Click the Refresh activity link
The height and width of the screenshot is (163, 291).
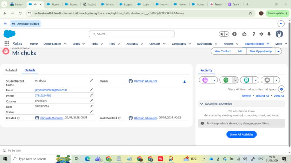(246, 96)
